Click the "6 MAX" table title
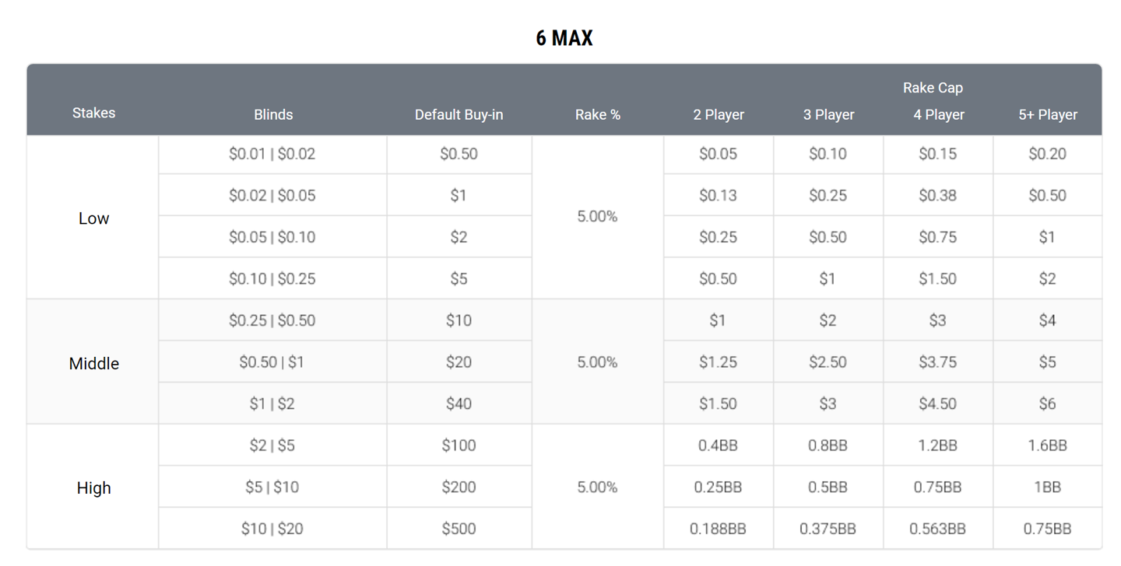This screenshot has width=1121, height=566. pyautogui.click(x=564, y=38)
